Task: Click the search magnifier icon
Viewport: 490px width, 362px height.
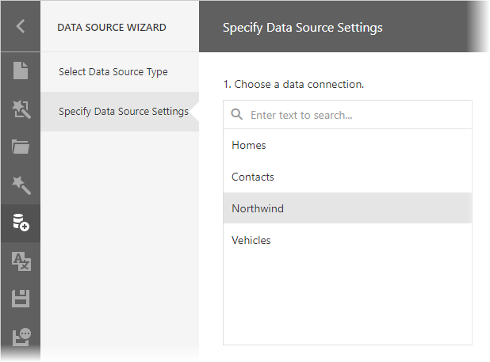Action: (x=236, y=115)
